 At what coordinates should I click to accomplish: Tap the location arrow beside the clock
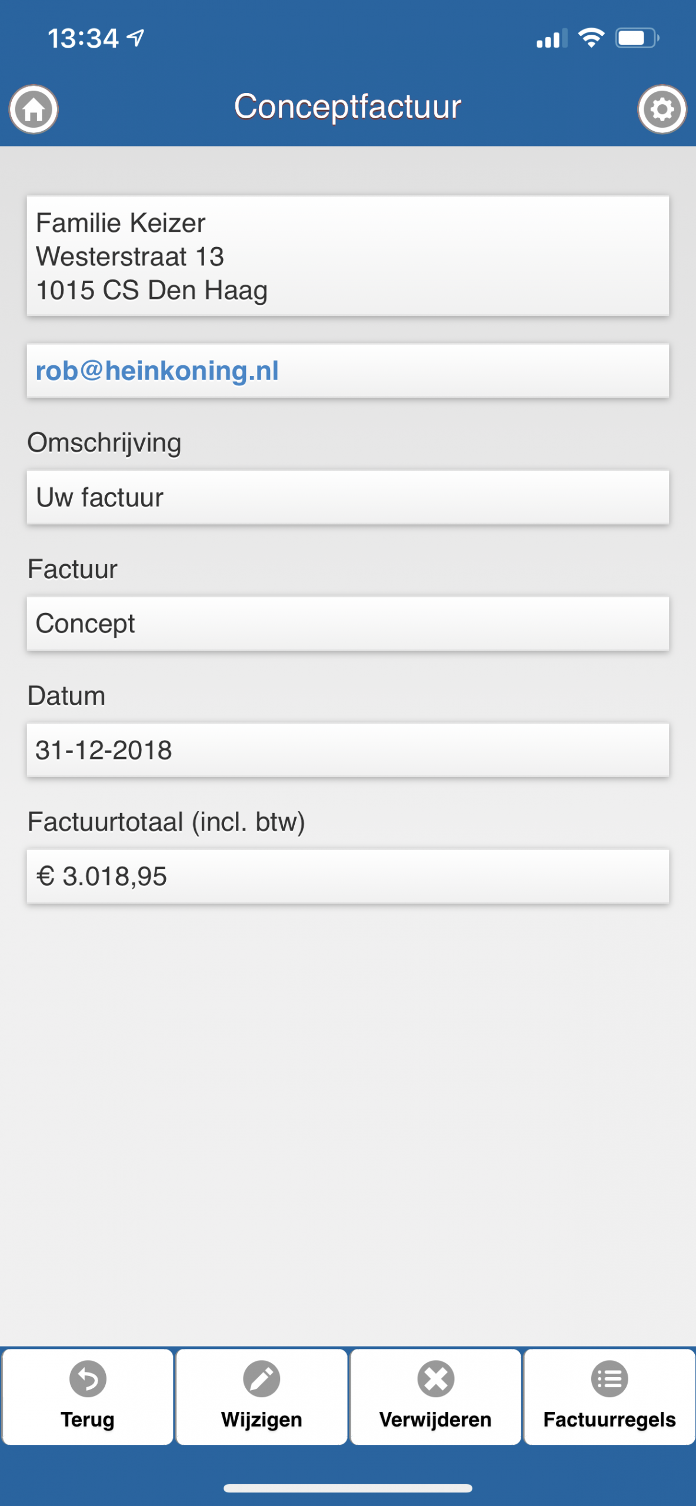[x=136, y=38]
